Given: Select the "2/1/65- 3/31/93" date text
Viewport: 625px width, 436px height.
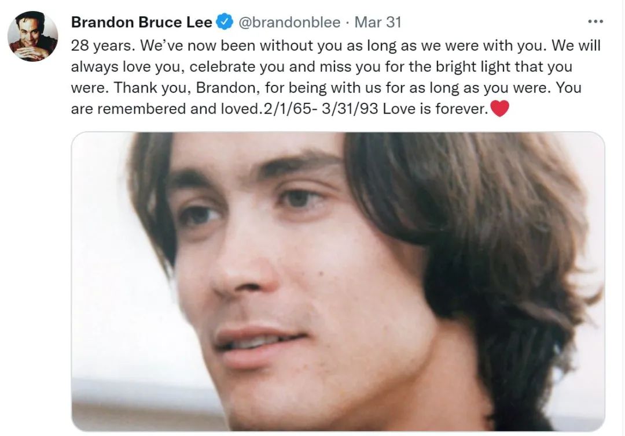Looking at the screenshot, I should (318, 109).
